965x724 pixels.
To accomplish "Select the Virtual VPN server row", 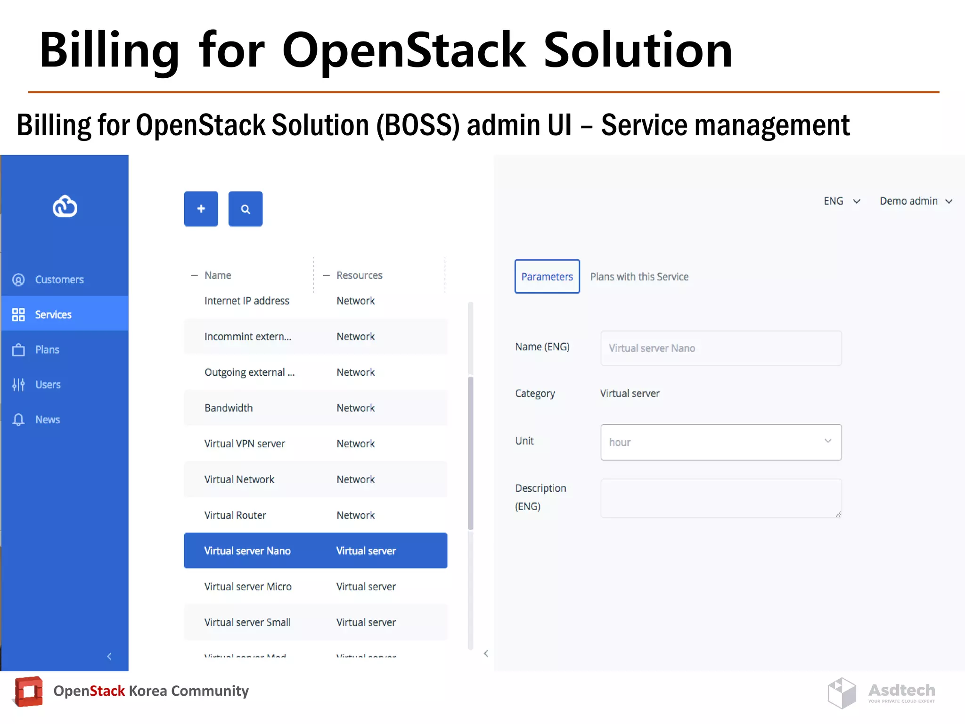I will tap(316, 444).
